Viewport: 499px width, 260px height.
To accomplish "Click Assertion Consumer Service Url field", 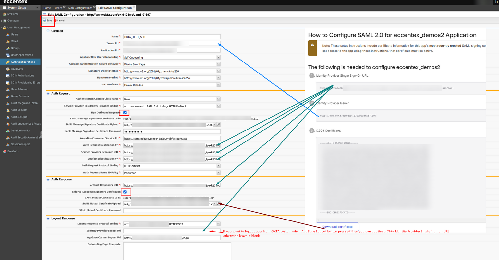I will click(x=172, y=138).
